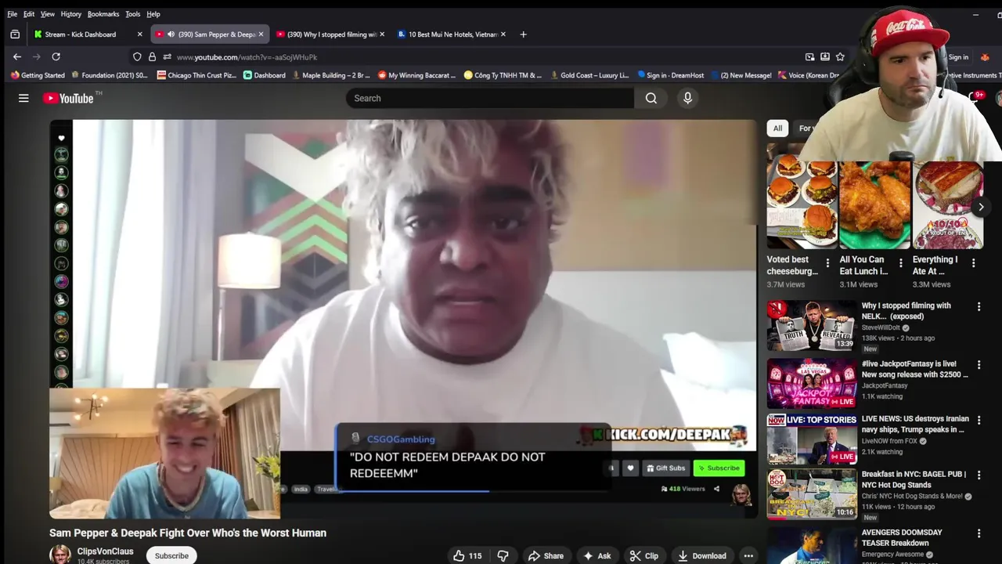Open options for Breakfast in NYC video
The width and height of the screenshot is (1002, 564).
coord(979,475)
